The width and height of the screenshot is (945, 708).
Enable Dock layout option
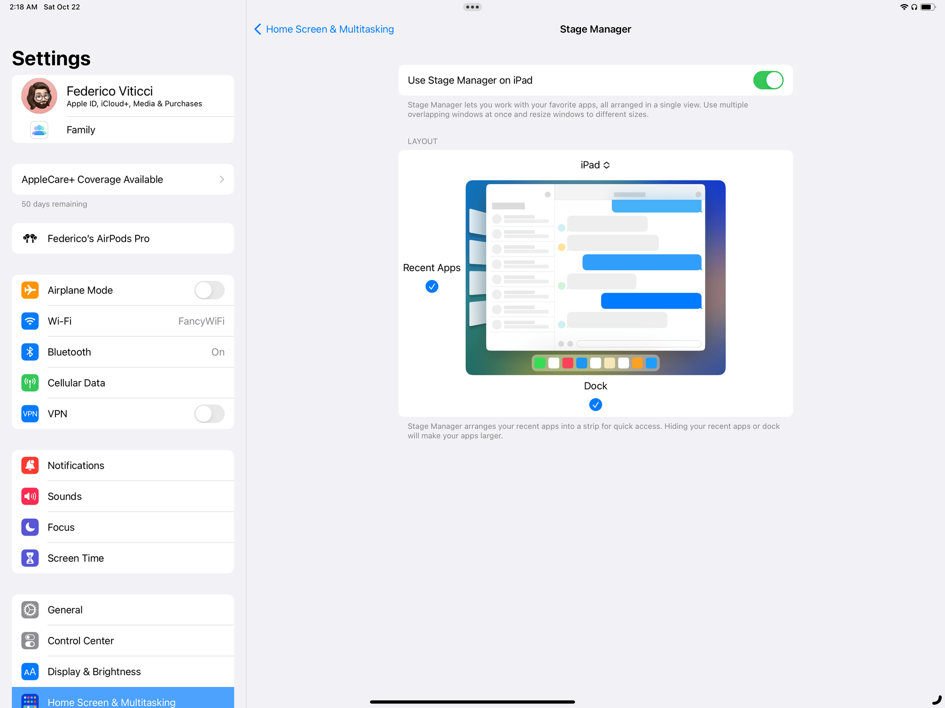click(595, 405)
